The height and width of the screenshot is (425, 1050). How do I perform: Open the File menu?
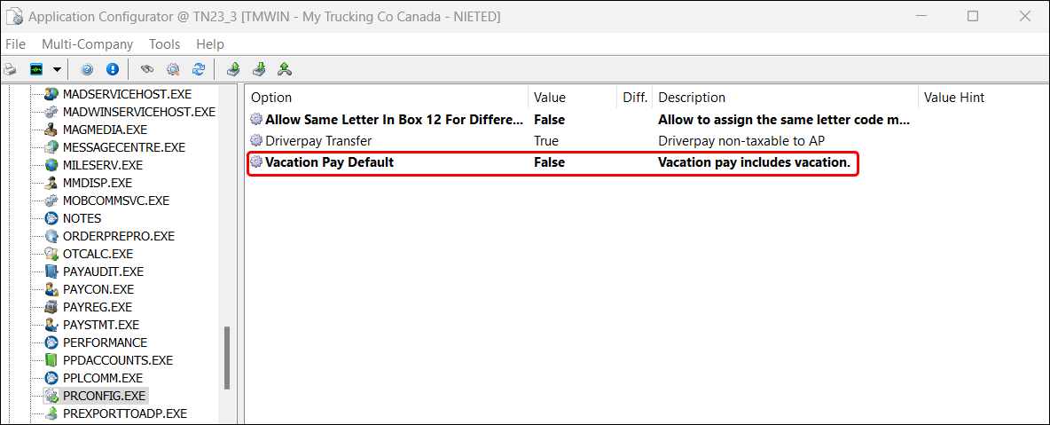pyautogui.click(x=15, y=43)
